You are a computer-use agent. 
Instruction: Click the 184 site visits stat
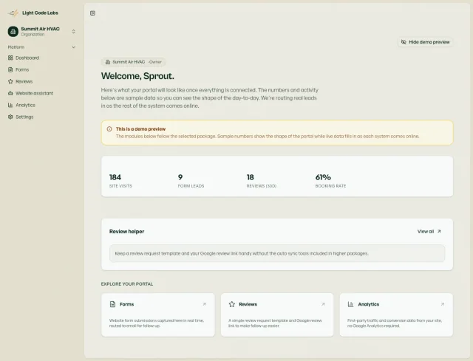point(120,181)
